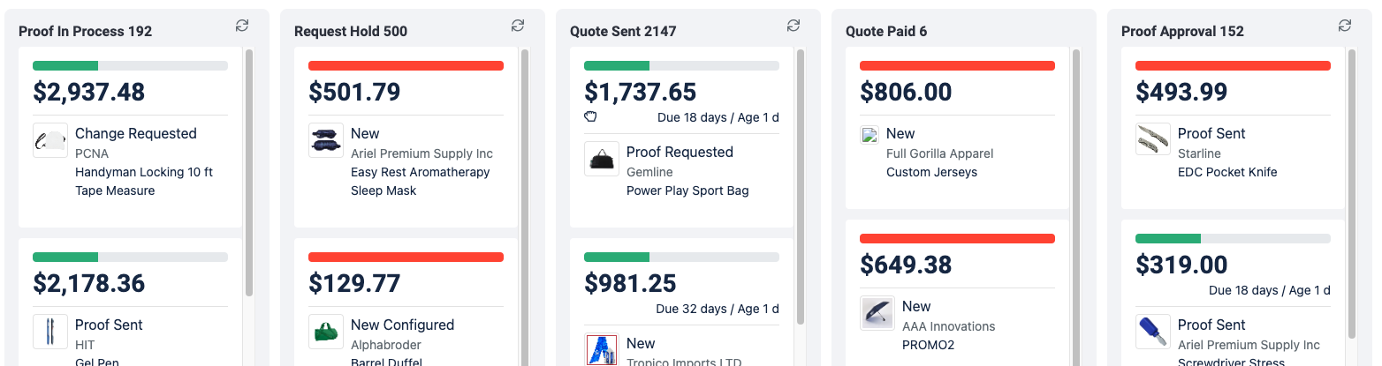This screenshot has height=366, width=1382.
Task: Open the tape measure product thumbnail
Action: pos(50,140)
